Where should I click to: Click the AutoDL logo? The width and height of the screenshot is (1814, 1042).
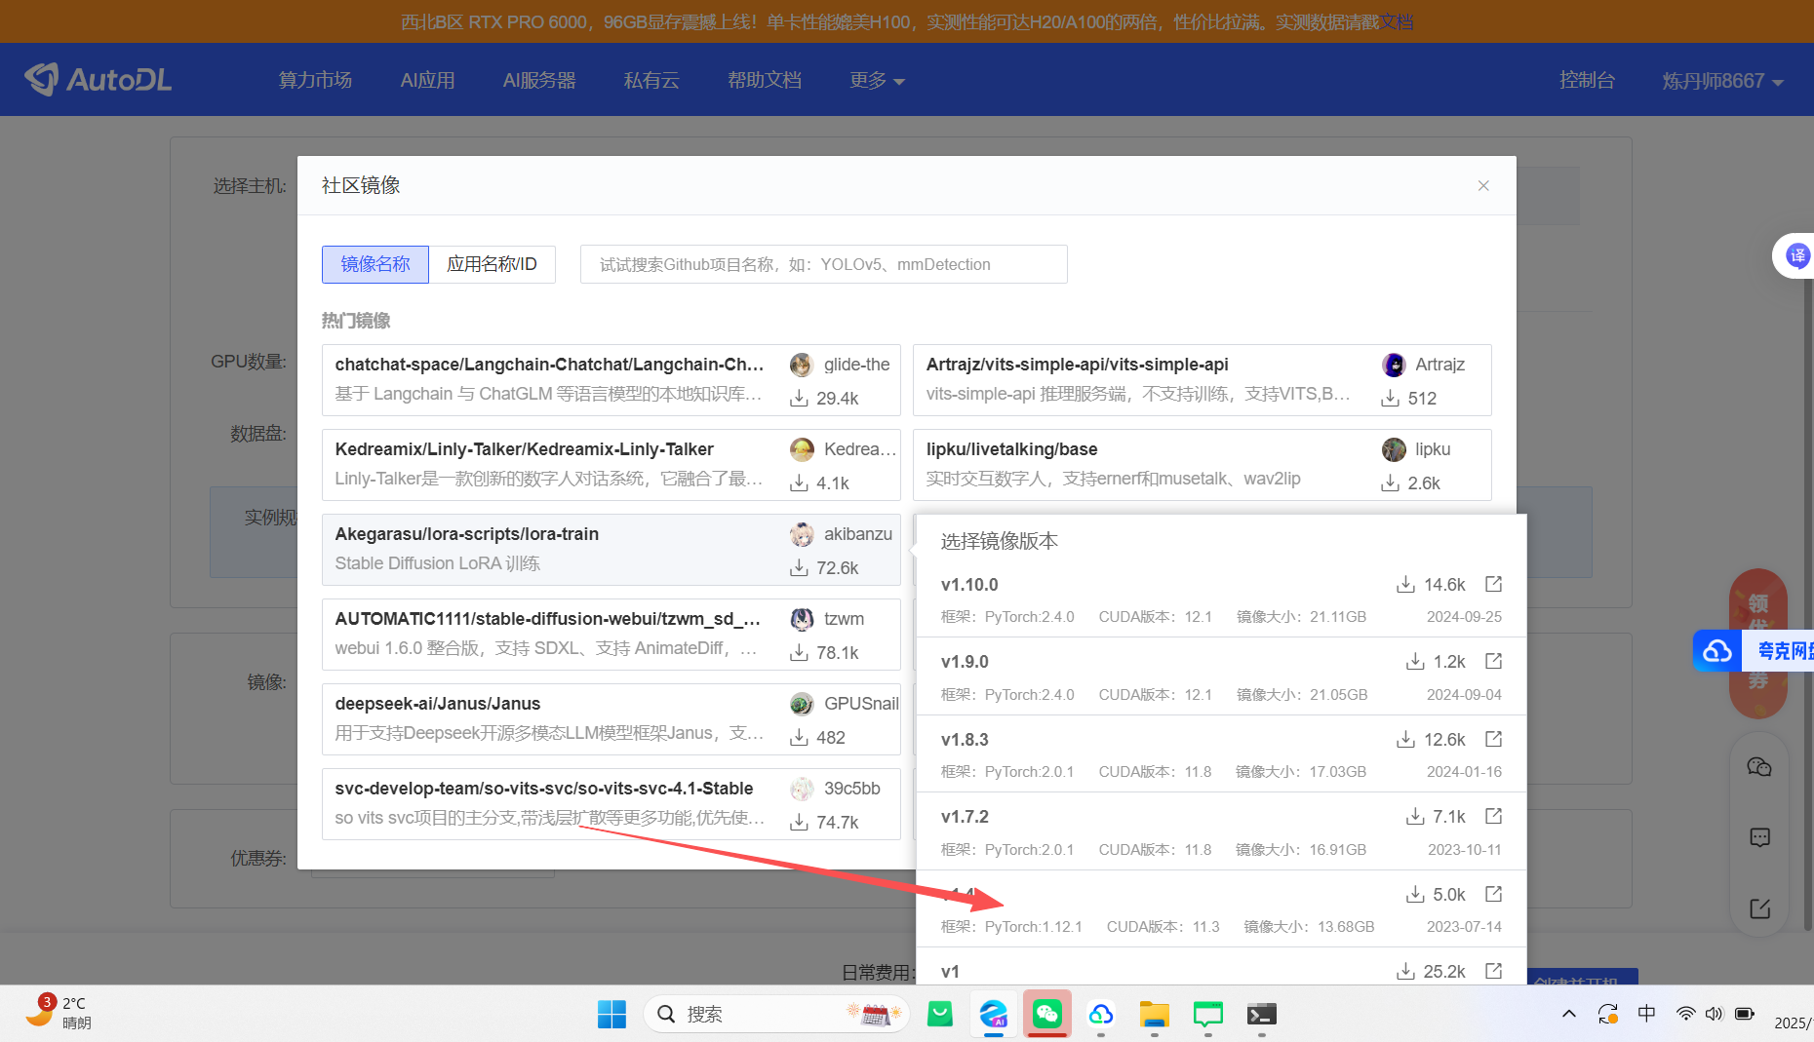click(x=98, y=80)
